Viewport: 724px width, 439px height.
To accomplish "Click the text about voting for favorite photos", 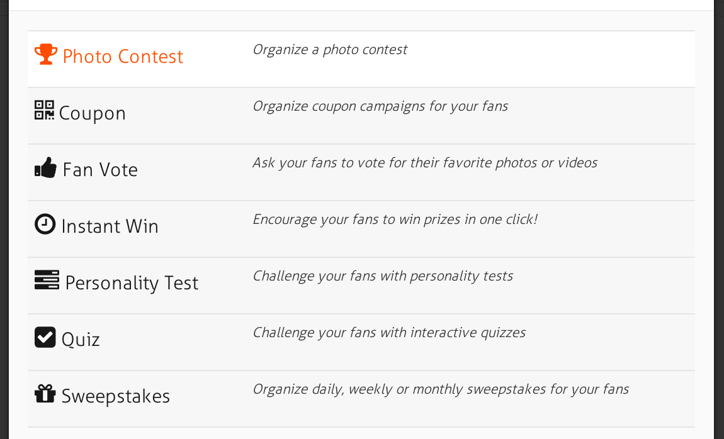I will 425,162.
